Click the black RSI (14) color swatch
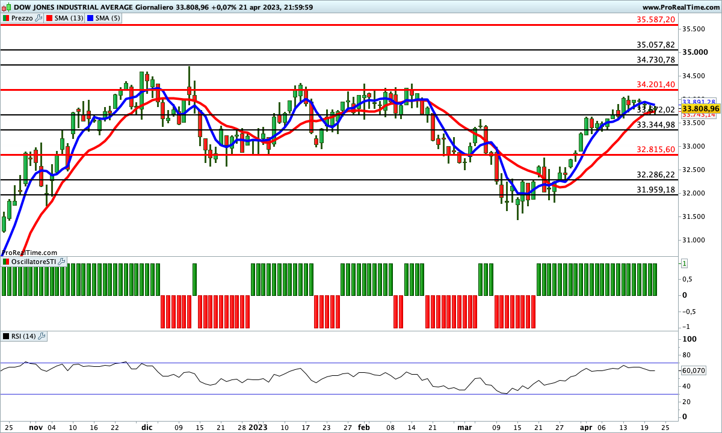Screen dimensions: 722x433 tap(5, 336)
